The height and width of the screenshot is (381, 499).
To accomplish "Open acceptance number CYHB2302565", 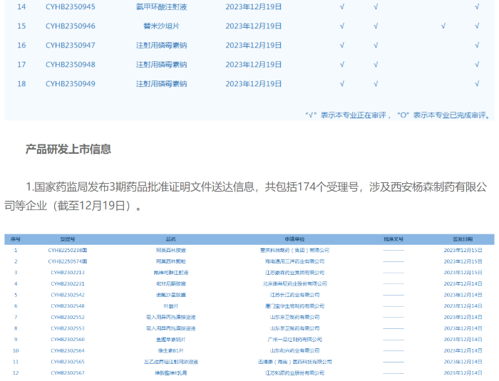I will click(68, 362).
